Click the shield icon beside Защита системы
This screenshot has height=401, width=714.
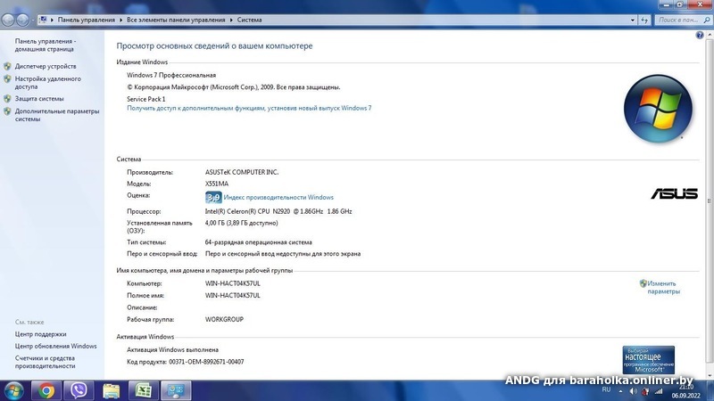(x=7, y=99)
